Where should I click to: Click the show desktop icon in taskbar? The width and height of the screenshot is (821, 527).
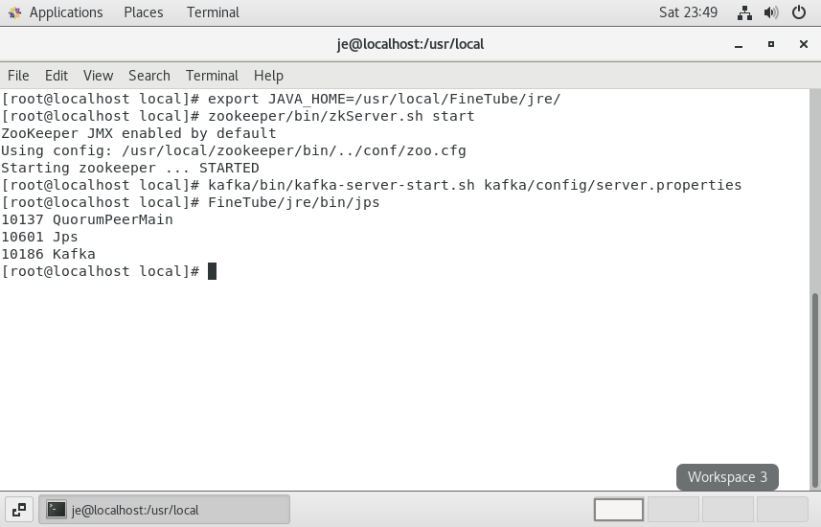pos(19,510)
